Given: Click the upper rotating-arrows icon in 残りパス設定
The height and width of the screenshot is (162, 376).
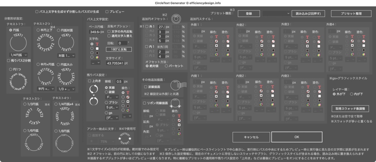Looking at the screenshot, I should click(94, 89).
